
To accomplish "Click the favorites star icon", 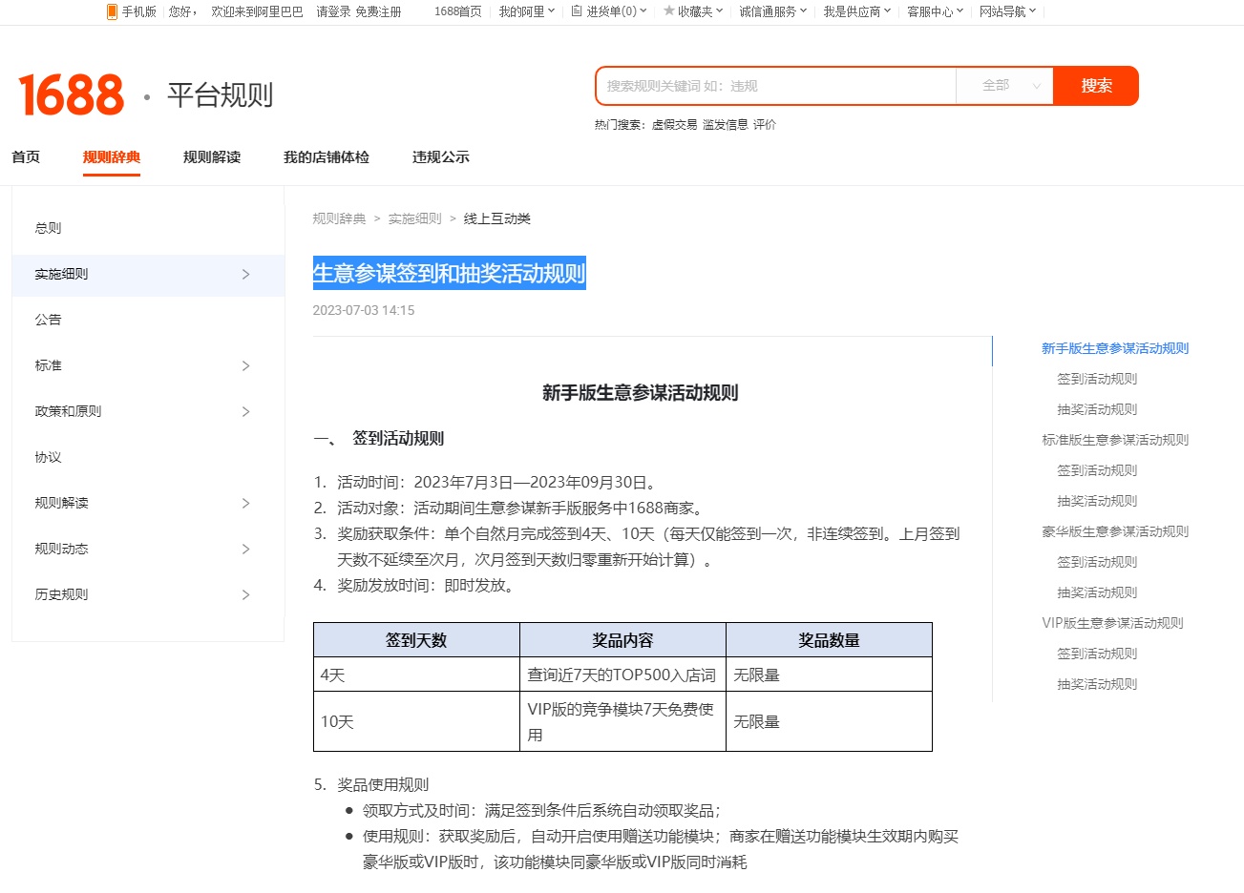I will (669, 11).
